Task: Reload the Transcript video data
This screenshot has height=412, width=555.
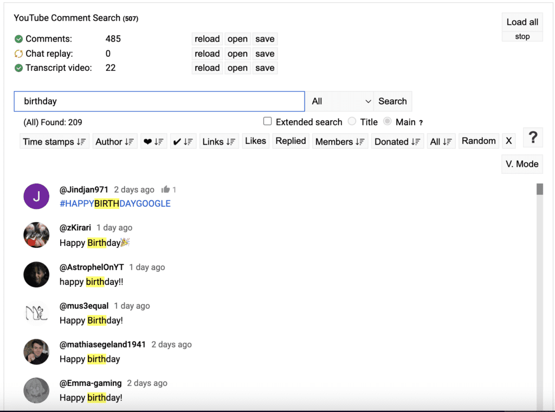Action: tap(207, 68)
